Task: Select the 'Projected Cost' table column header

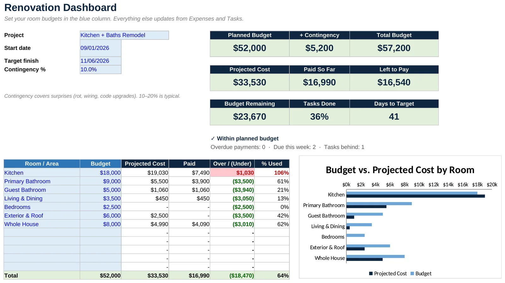Action: (145, 164)
